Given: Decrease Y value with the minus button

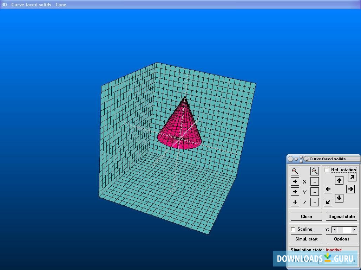Looking at the screenshot, I should (x=315, y=192).
